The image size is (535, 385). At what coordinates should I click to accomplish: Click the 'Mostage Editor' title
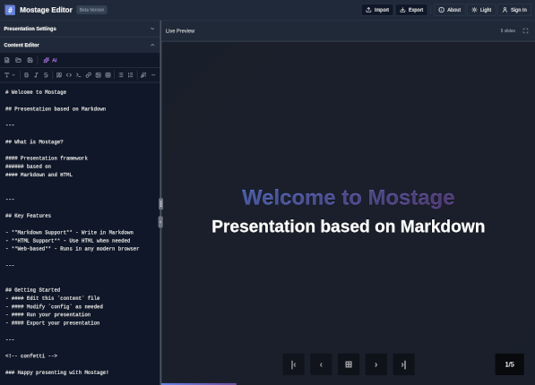pos(46,10)
